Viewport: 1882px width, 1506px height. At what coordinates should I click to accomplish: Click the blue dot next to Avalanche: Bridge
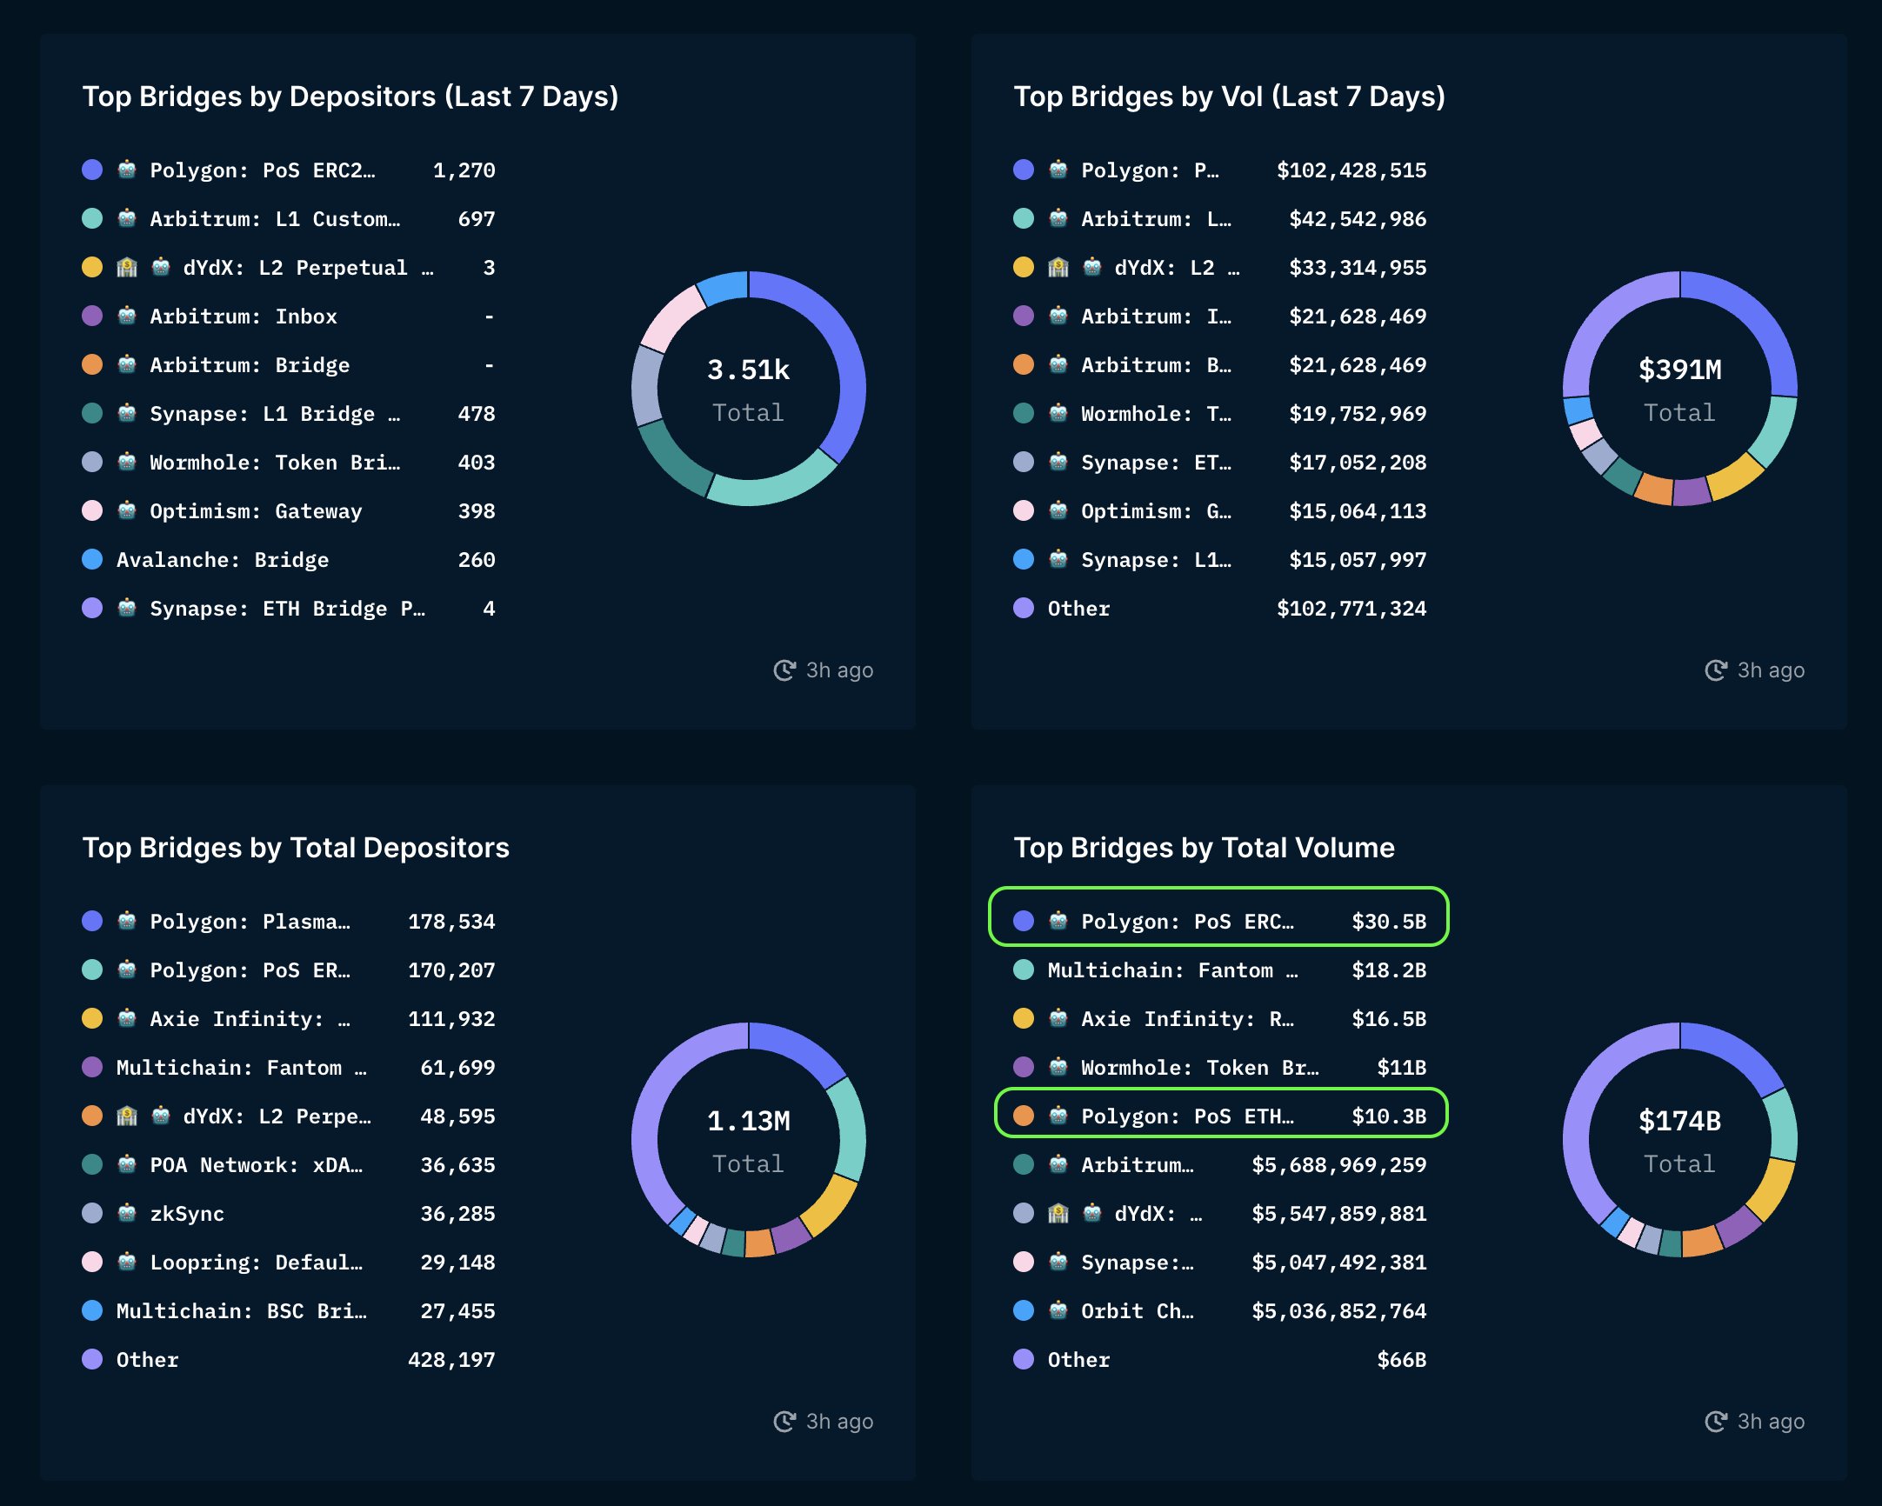pos(91,559)
